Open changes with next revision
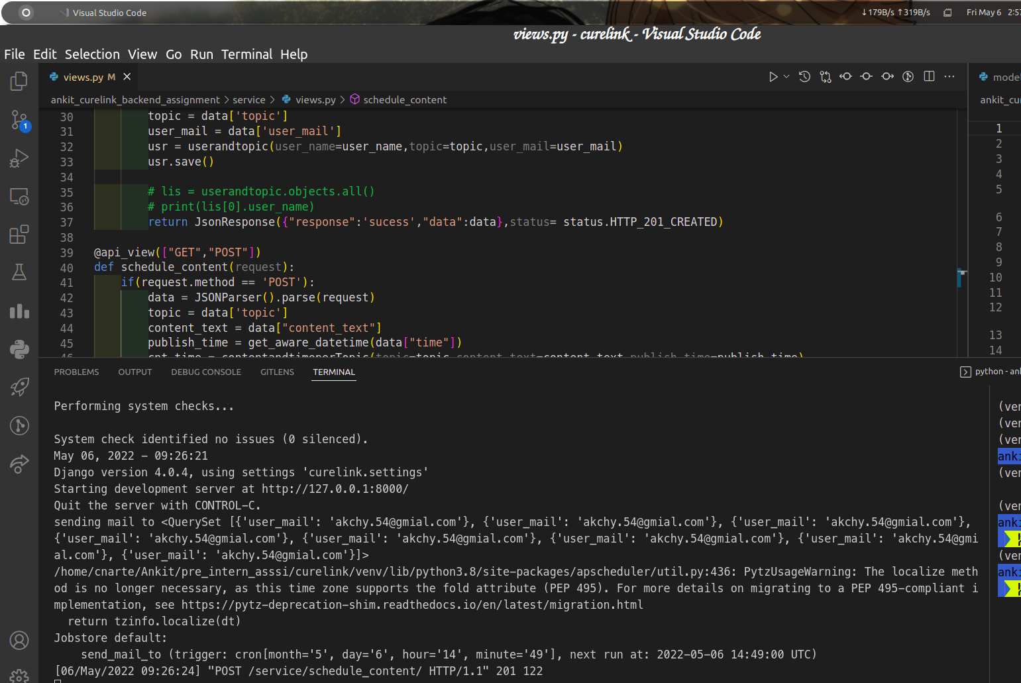The image size is (1021, 683). (x=887, y=77)
